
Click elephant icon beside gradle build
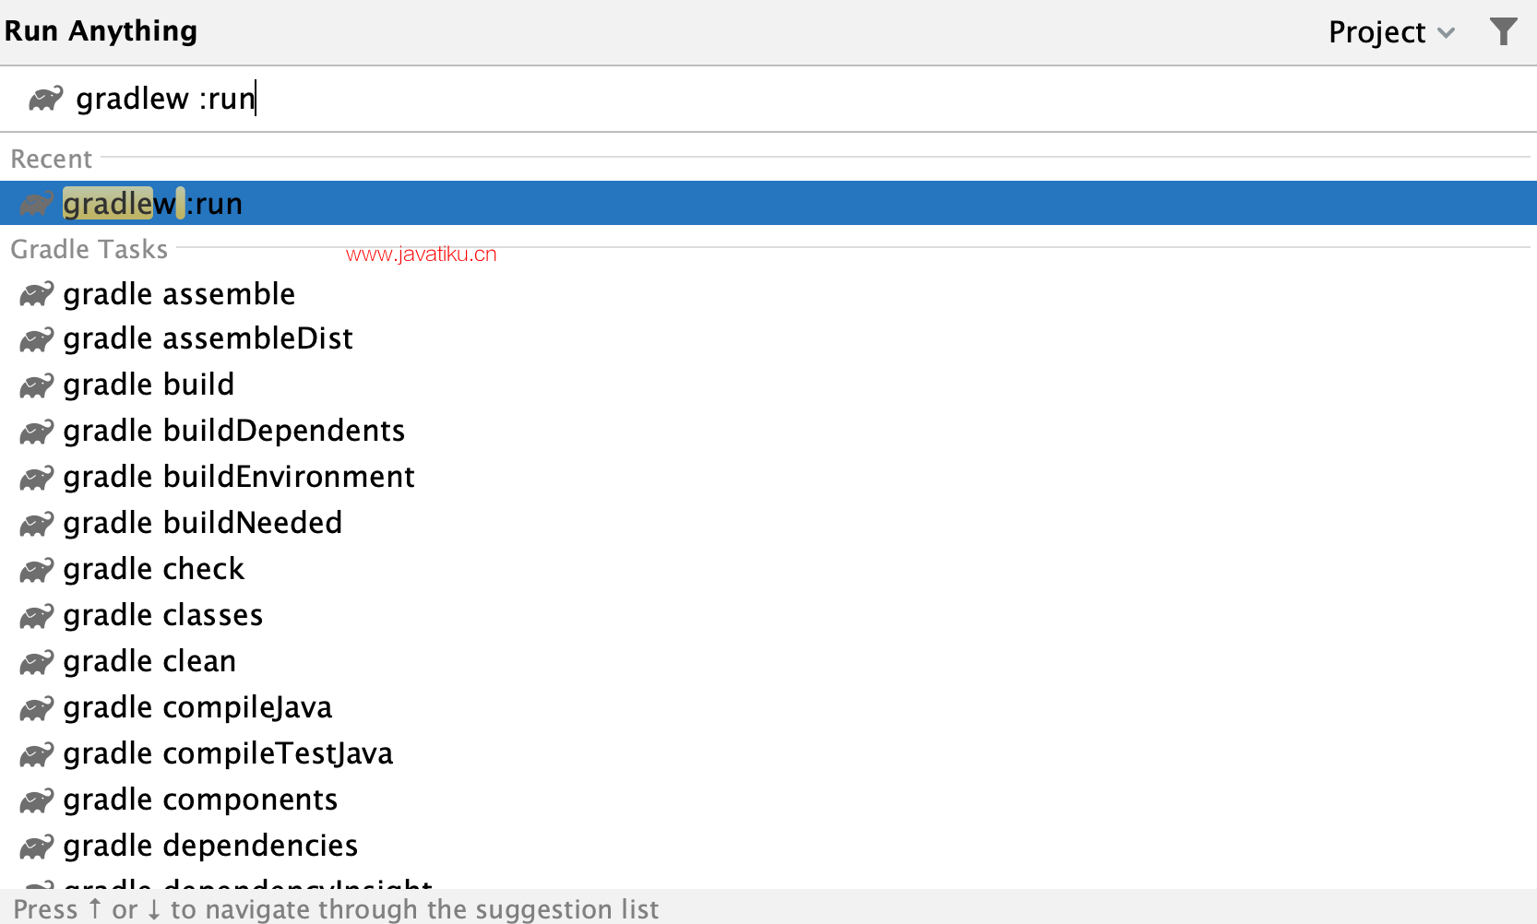click(37, 385)
